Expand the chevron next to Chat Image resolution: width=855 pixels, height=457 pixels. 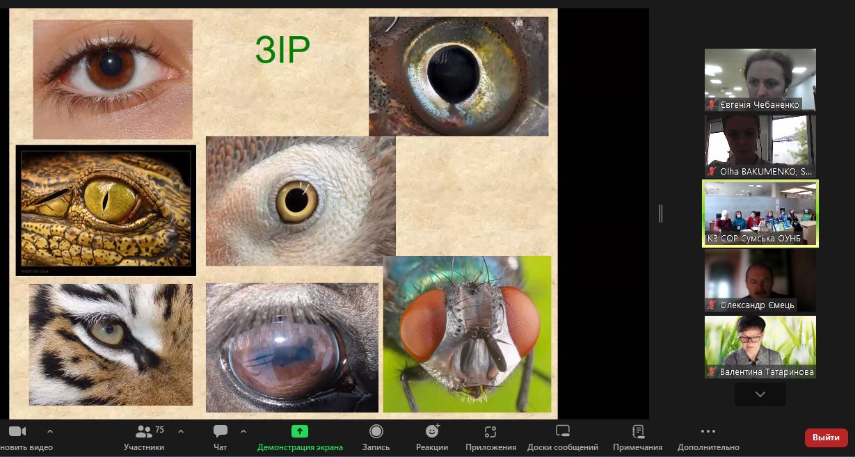pos(243,431)
